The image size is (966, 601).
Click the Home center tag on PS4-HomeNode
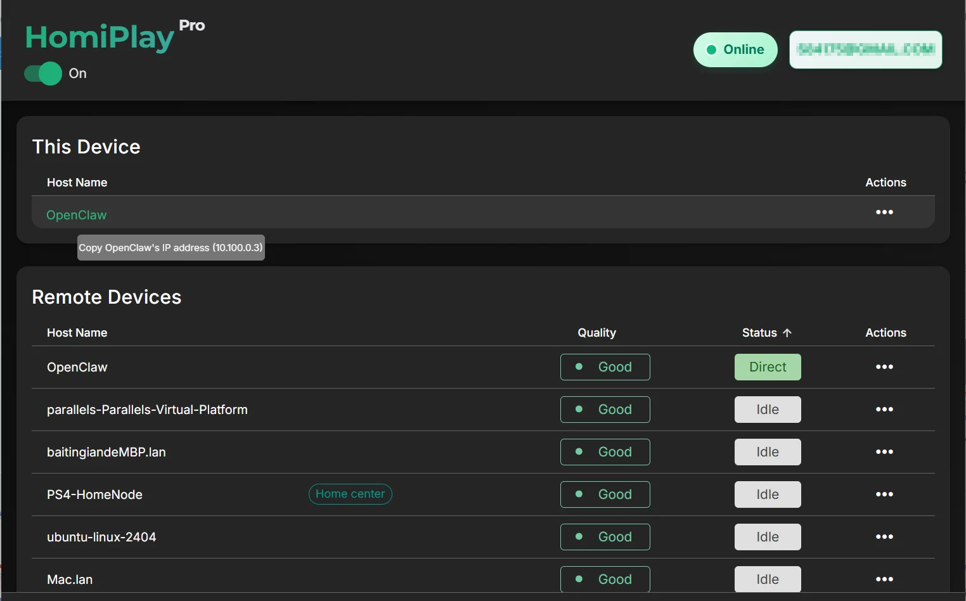(x=351, y=494)
